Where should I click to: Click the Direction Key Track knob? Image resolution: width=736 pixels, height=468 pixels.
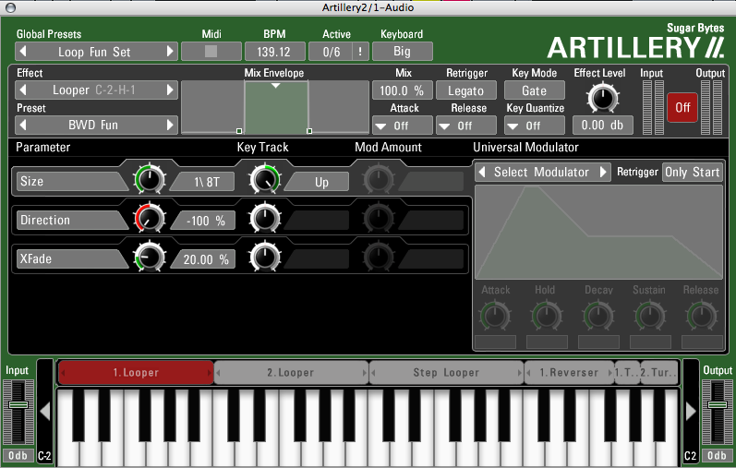tap(265, 218)
